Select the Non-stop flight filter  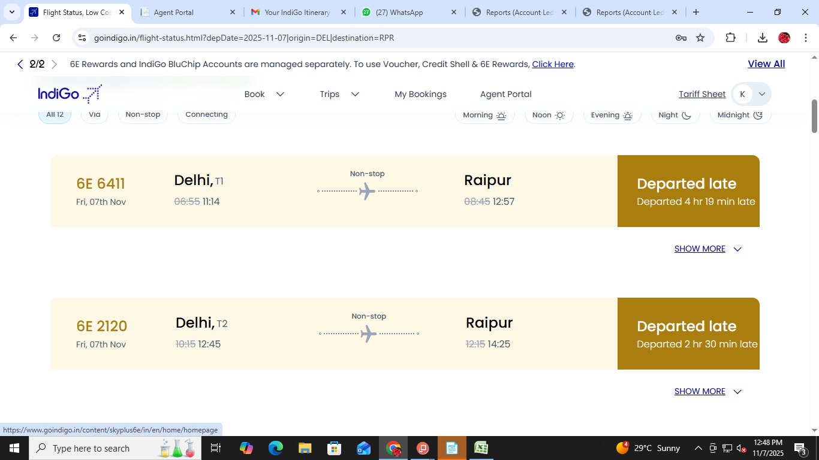tap(143, 114)
